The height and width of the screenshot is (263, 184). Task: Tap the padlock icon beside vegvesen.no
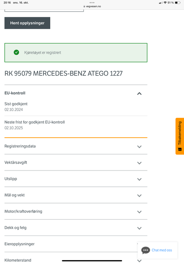pyautogui.click(x=84, y=7)
